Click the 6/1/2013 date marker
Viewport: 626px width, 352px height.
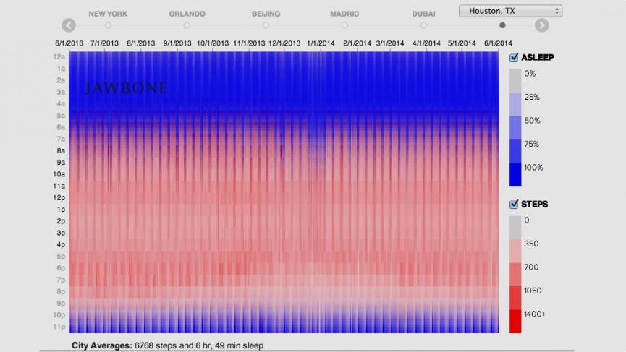click(x=69, y=43)
